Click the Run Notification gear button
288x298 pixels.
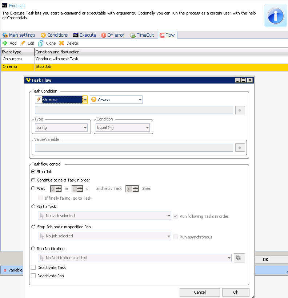click(x=239, y=258)
